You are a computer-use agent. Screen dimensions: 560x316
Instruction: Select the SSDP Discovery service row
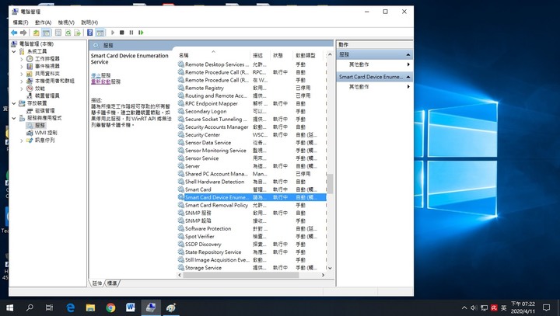(252, 245)
